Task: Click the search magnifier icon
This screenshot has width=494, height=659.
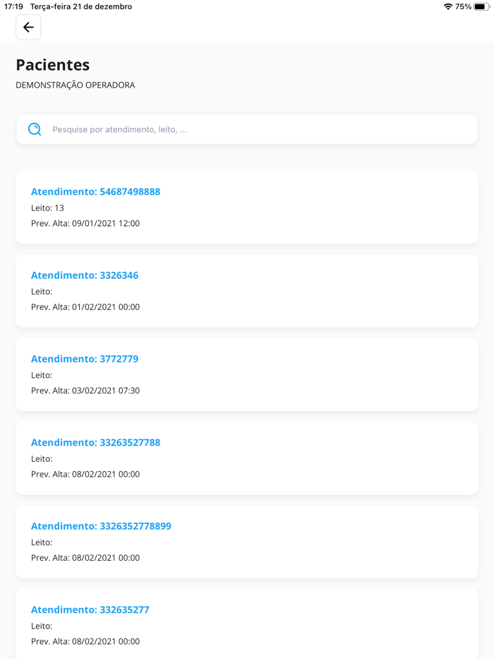Action: (35, 129)
